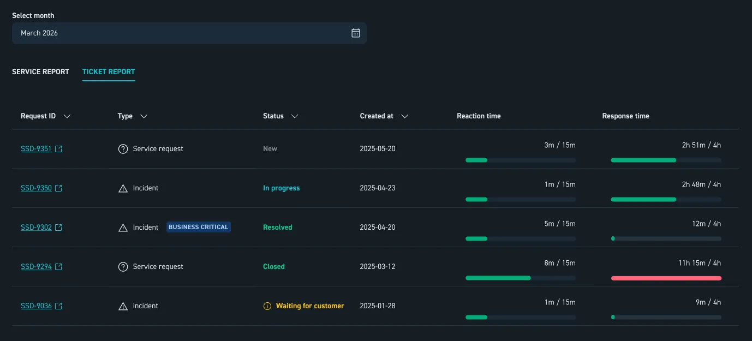Click external link icon next to SSD-9350
Screen dimensions: 752x341
click(59, 188)
